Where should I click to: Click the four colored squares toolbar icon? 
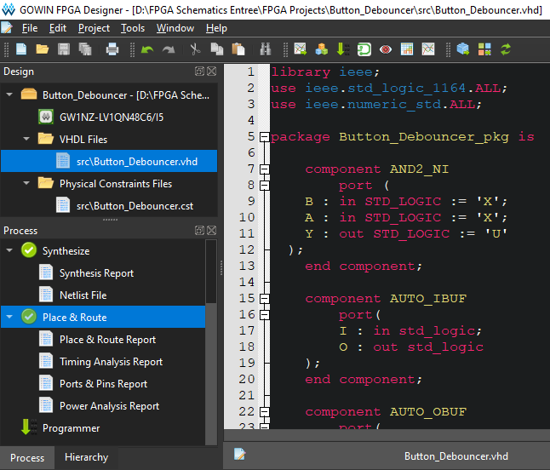(484, 49)
